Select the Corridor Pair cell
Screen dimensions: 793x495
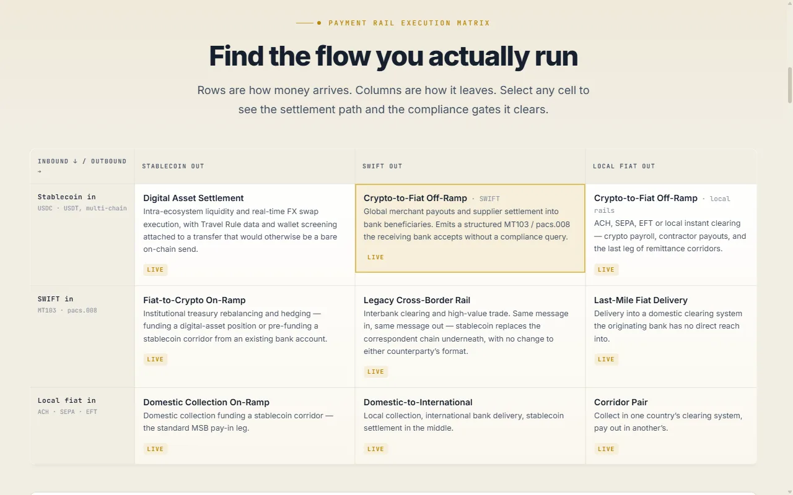[671, 426]
